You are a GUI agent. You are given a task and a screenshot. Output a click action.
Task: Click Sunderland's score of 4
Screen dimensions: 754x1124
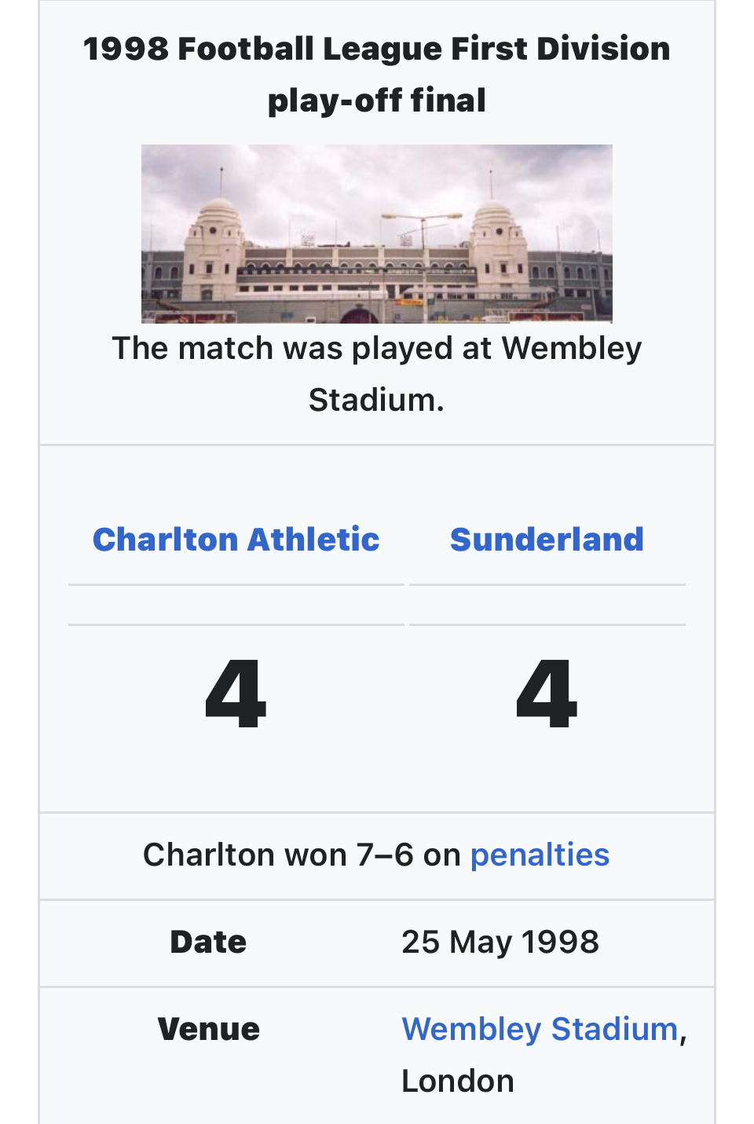(547, 694)
